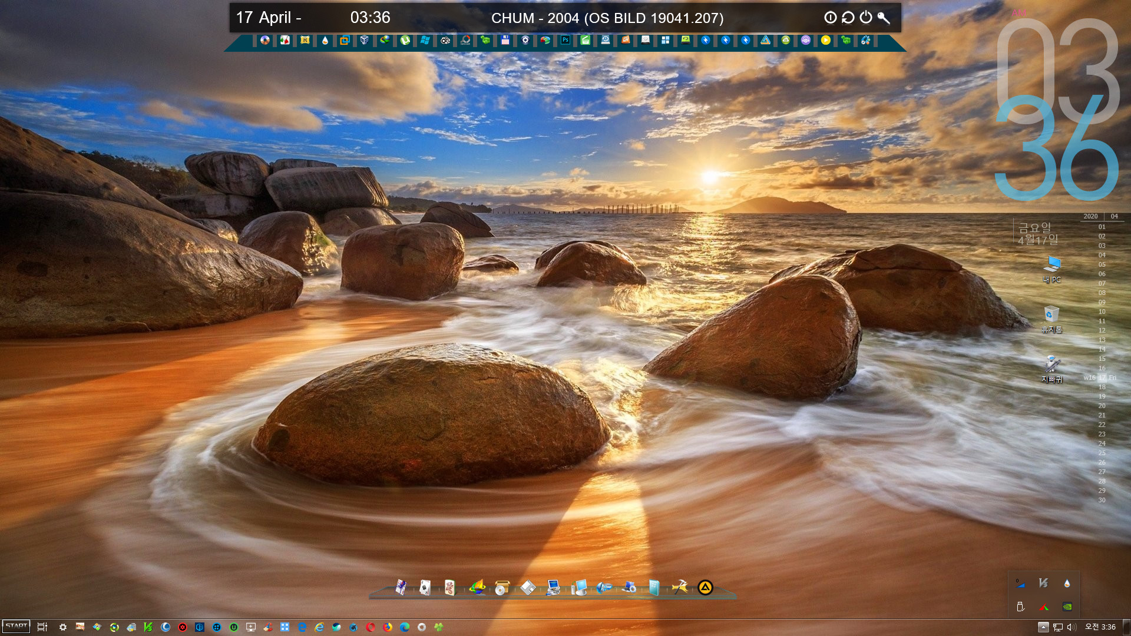Select day 18 in the side calendar
The width and height of the screenshot is (1131, 636).
coord(1102,387)
